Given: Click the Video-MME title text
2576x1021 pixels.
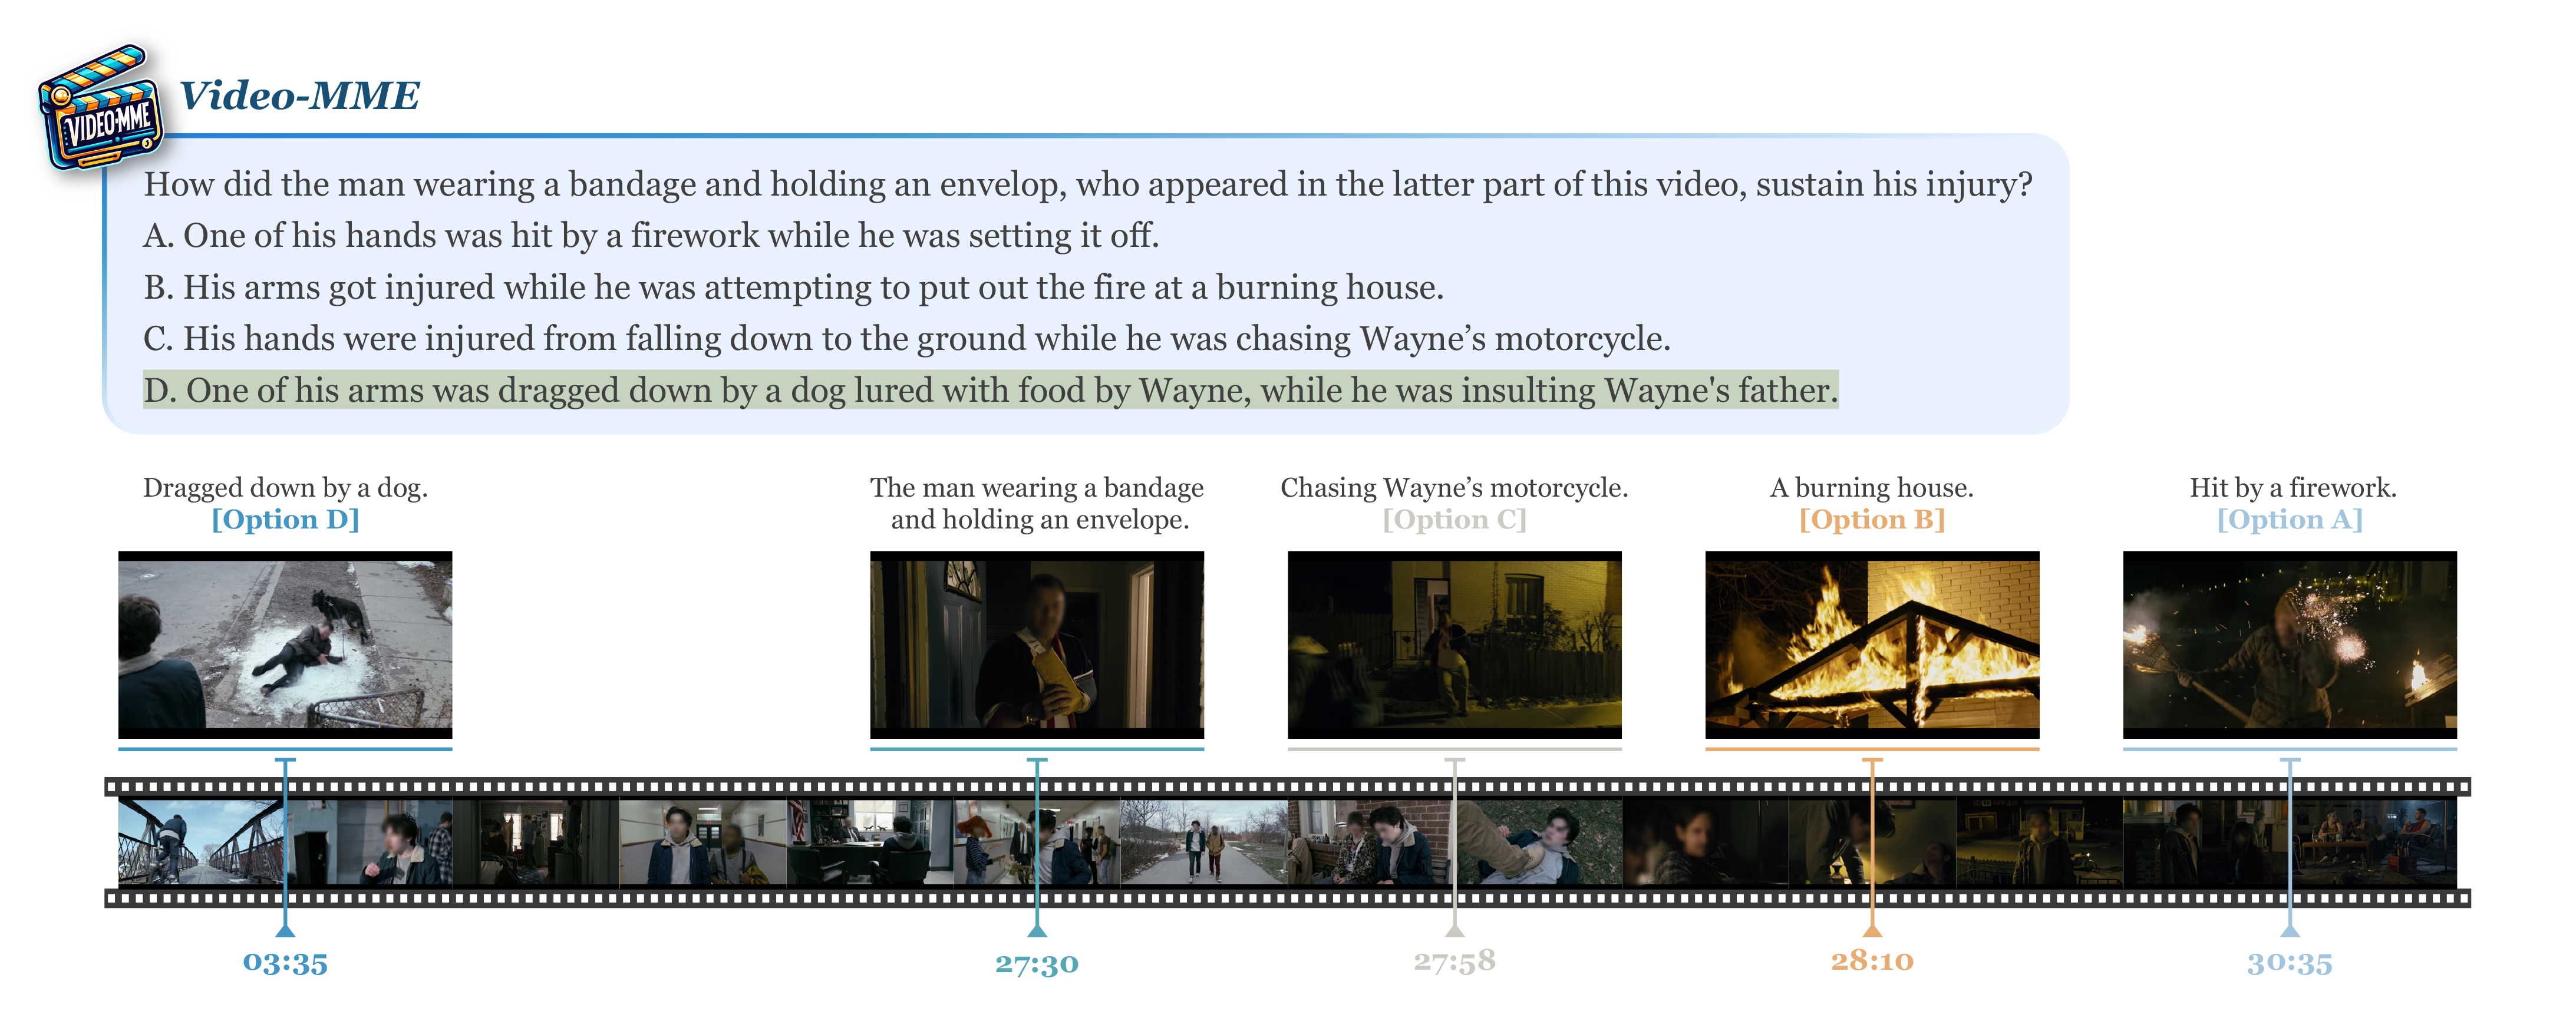Looking at the screenshot, I should 299,96.
